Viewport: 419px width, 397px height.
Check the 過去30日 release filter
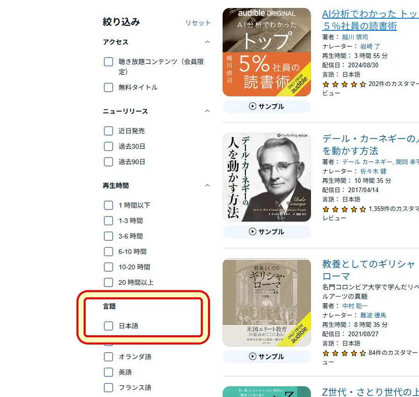click(x=108, y=146)
